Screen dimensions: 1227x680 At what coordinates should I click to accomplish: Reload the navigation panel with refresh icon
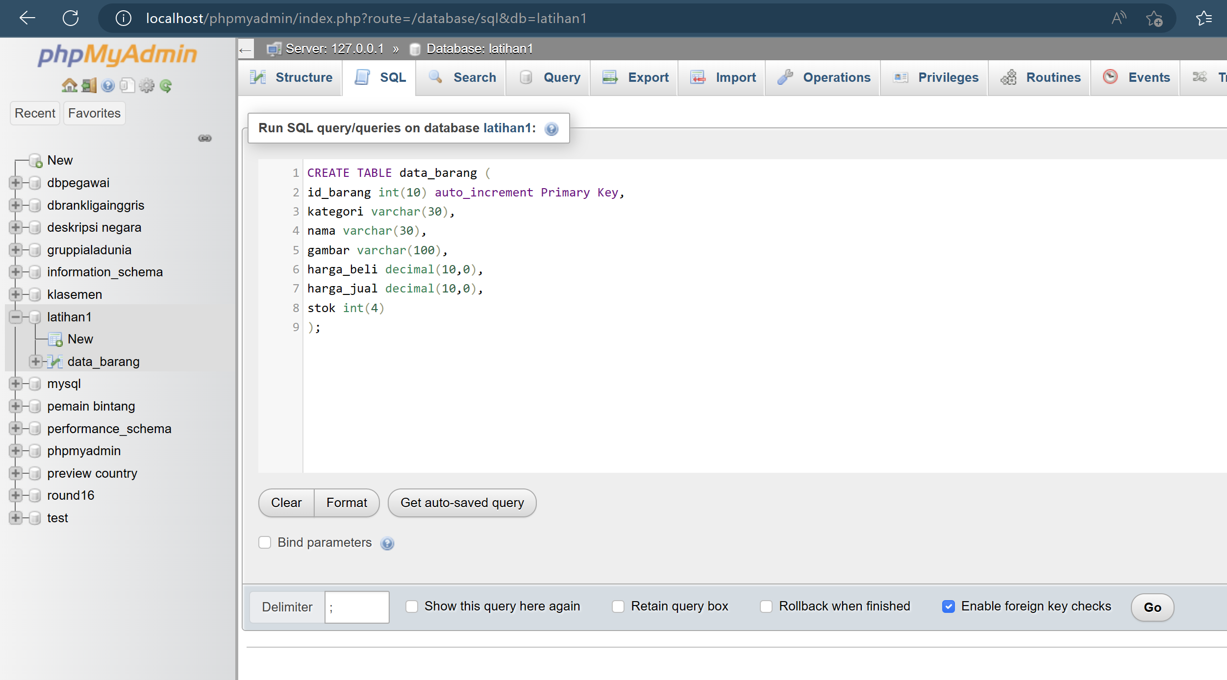(166, 85)
